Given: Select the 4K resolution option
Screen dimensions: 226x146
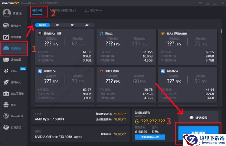Looking at the screenshot, I should point(87,25).
